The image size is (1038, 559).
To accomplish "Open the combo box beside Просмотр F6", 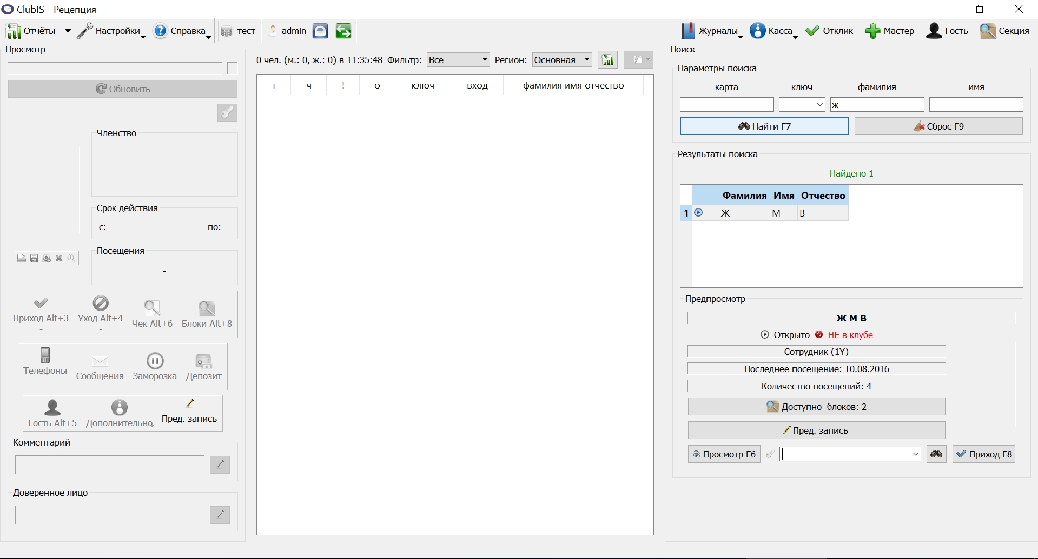I will 850,454.
